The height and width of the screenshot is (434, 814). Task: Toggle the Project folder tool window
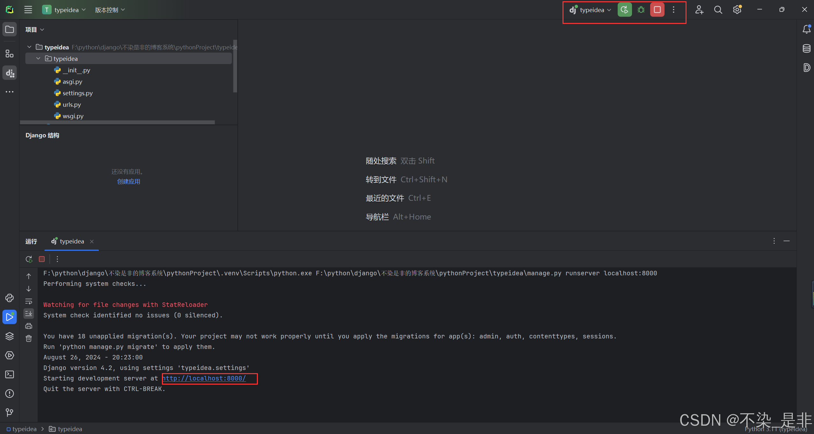click(x=10, y=29)
